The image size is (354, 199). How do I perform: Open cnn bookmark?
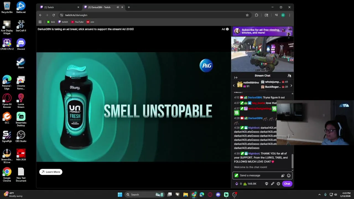(90, 22)
